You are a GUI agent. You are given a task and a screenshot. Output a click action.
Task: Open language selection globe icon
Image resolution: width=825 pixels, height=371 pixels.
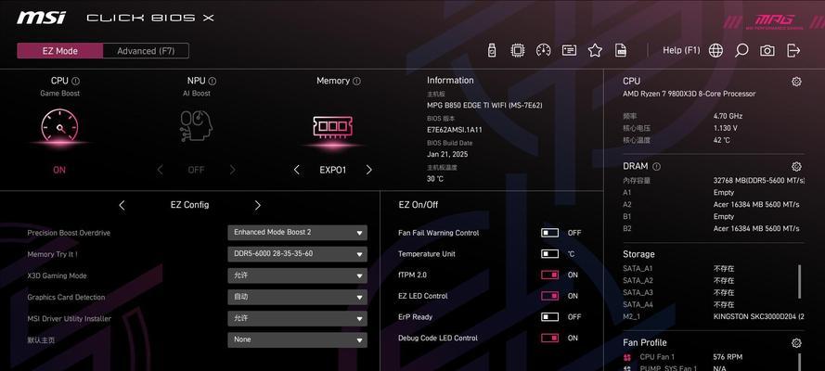[715, 50]
